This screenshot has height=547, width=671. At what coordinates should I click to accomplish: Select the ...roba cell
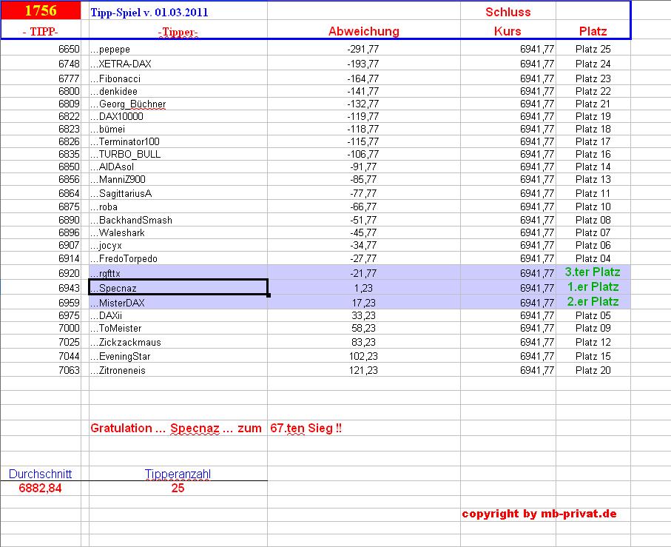click(178, 207)
